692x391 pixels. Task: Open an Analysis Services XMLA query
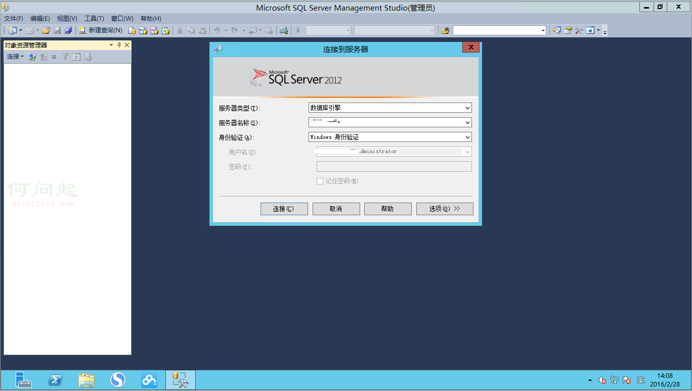(x=165, y=30)
